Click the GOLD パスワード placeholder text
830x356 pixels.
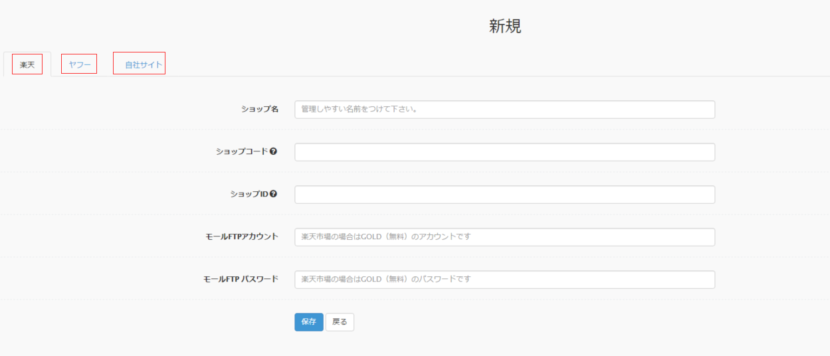386,279
